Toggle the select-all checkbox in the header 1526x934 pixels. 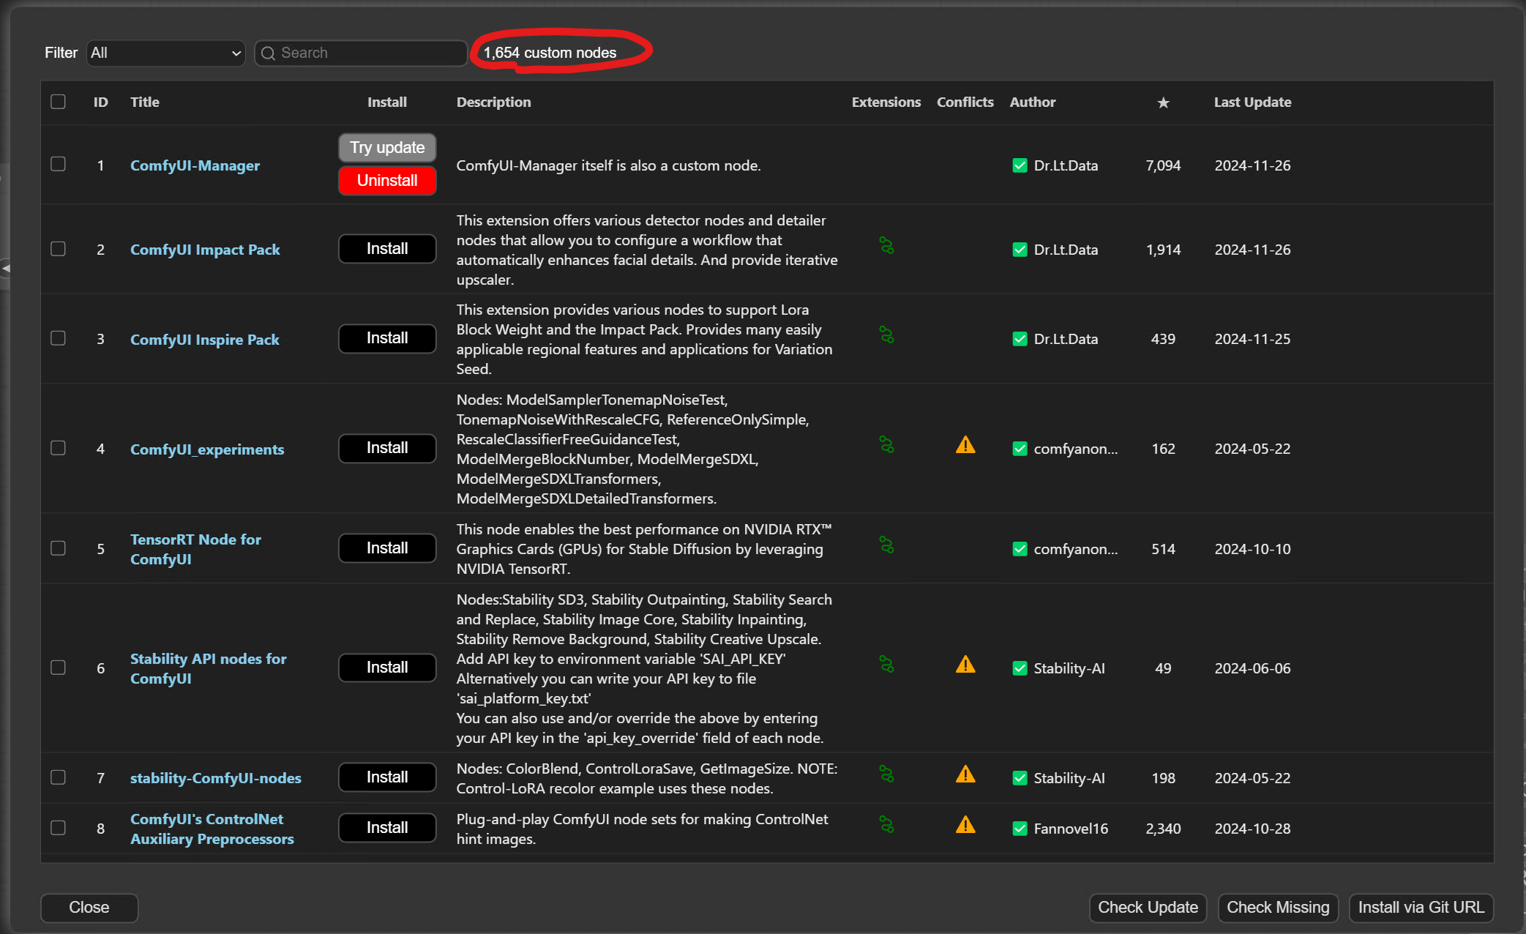[x=58, y=102]
